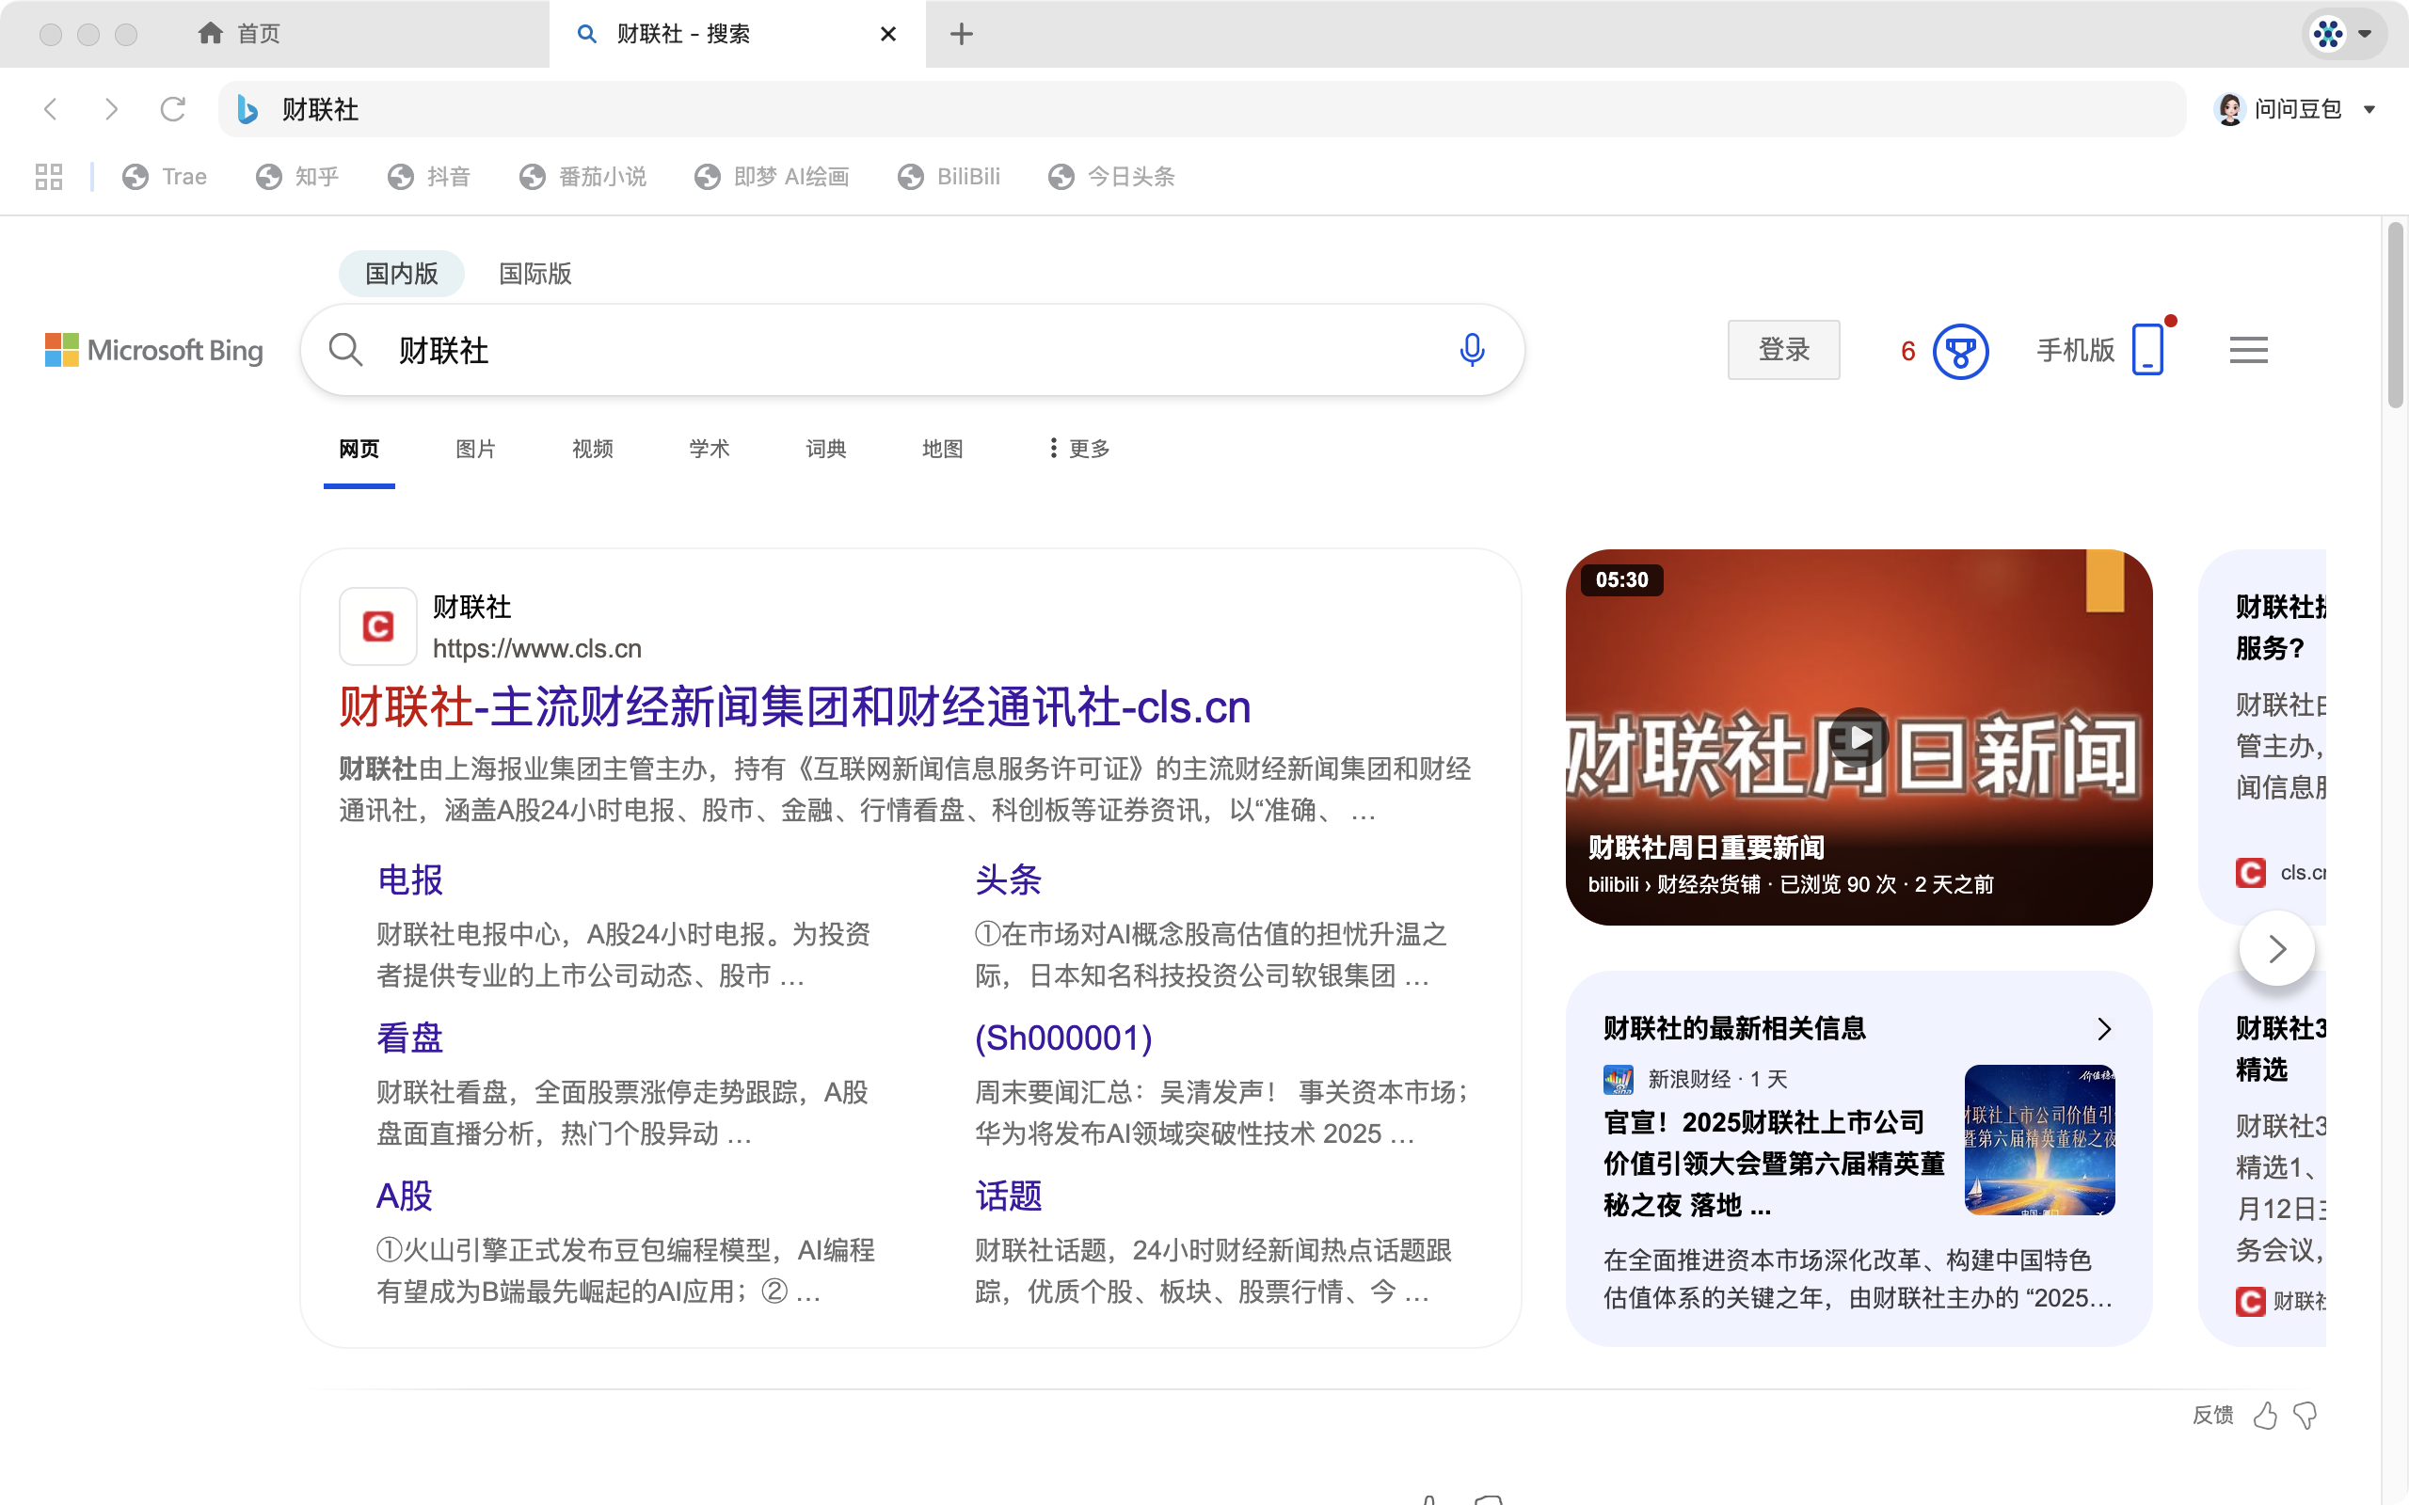Viewport: 2409px width, 1505px height.
Task: Expand more cards via the right chevron
Action: click(2275, 947)
